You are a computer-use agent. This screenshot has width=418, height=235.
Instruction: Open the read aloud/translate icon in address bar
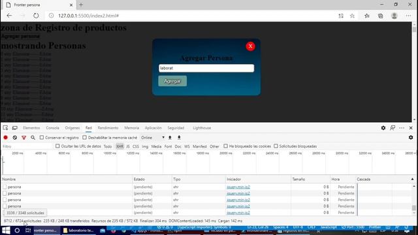pyautogui.click(x=341, y=16)
